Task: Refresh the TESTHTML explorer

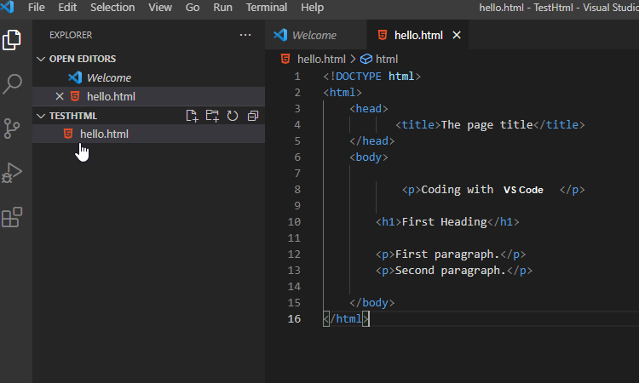Action: click(233, 116)
